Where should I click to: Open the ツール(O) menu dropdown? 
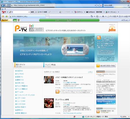pos(129,16)
